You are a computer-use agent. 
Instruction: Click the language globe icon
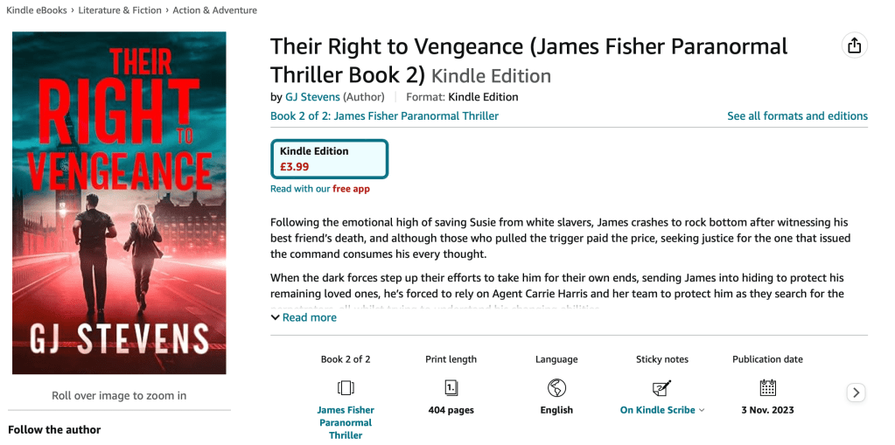click(556, 387)
